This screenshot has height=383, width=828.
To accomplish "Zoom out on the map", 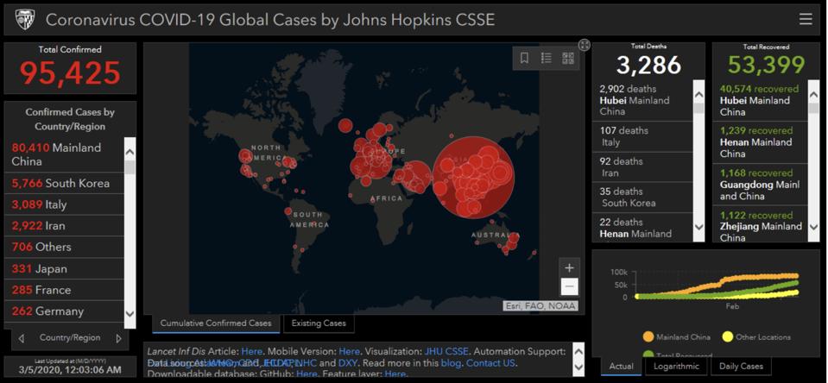I will click(569, 287).
